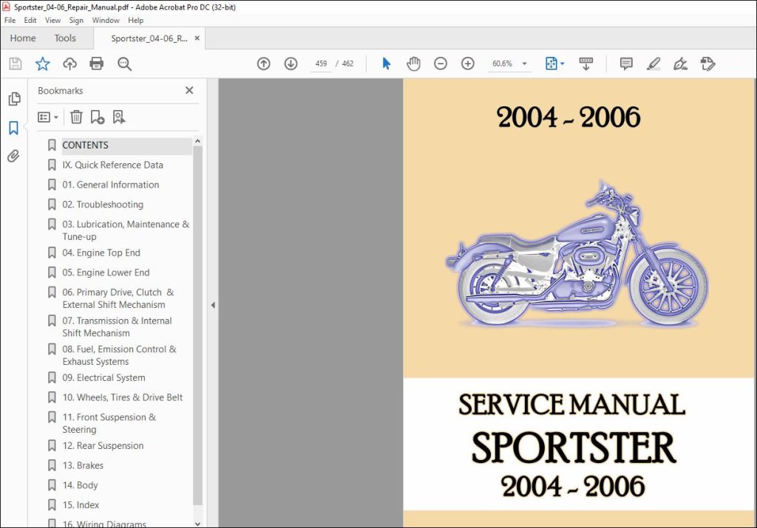Collapse the navigation pane arrow
This screenshot has height=528, width=757.
pyautogui.click(x=213, y=305)
